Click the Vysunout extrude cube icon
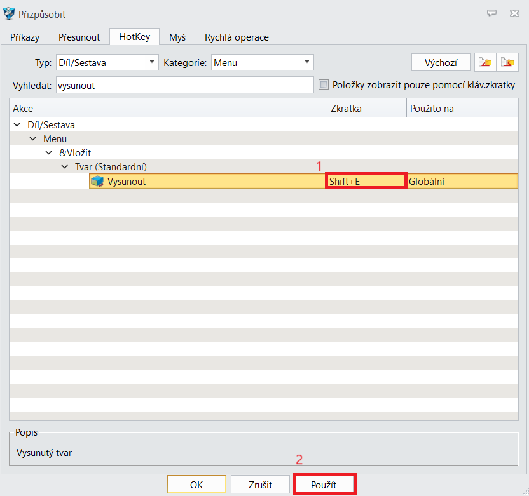The width and height of the screenshot is (529, 496). [97, 182]
